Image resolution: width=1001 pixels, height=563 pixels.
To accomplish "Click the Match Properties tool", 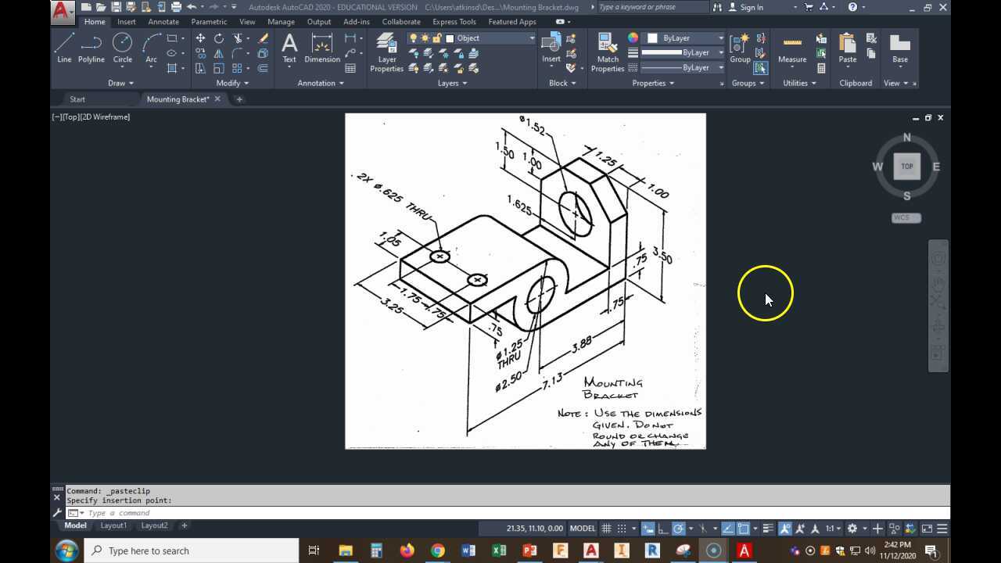I will click(x=607, y=48).
